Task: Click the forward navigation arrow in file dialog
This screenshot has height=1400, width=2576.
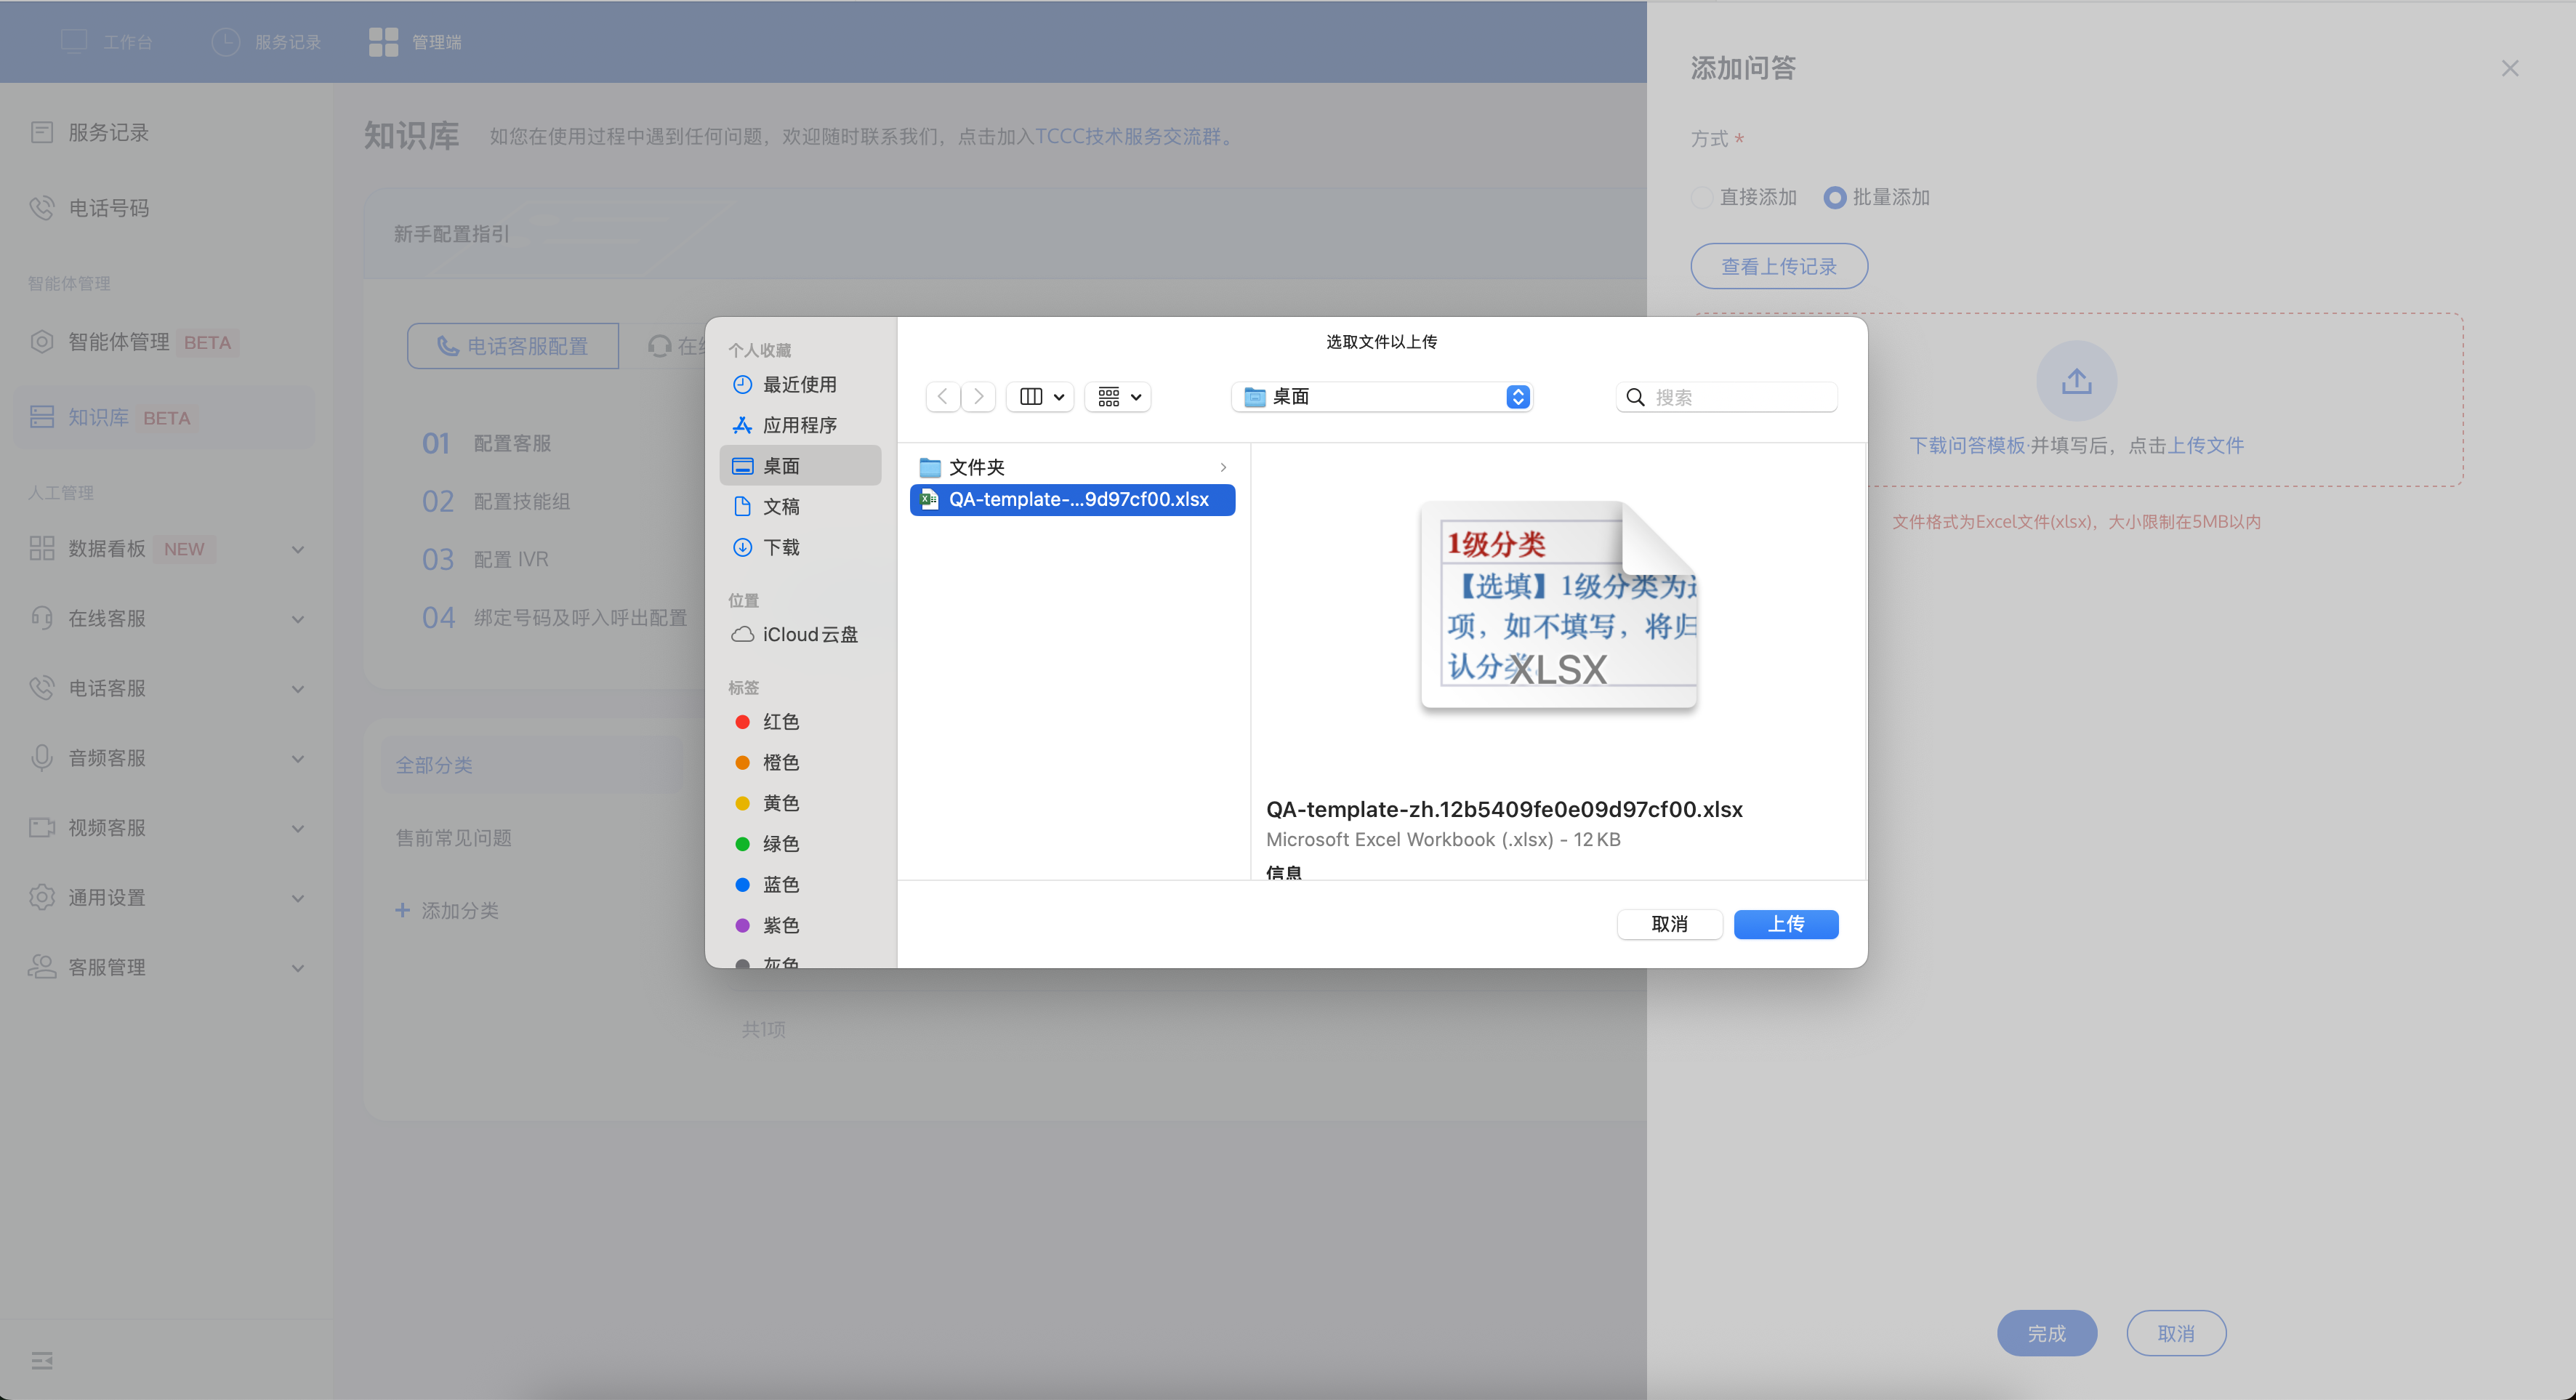Action: tap(979, 397)
